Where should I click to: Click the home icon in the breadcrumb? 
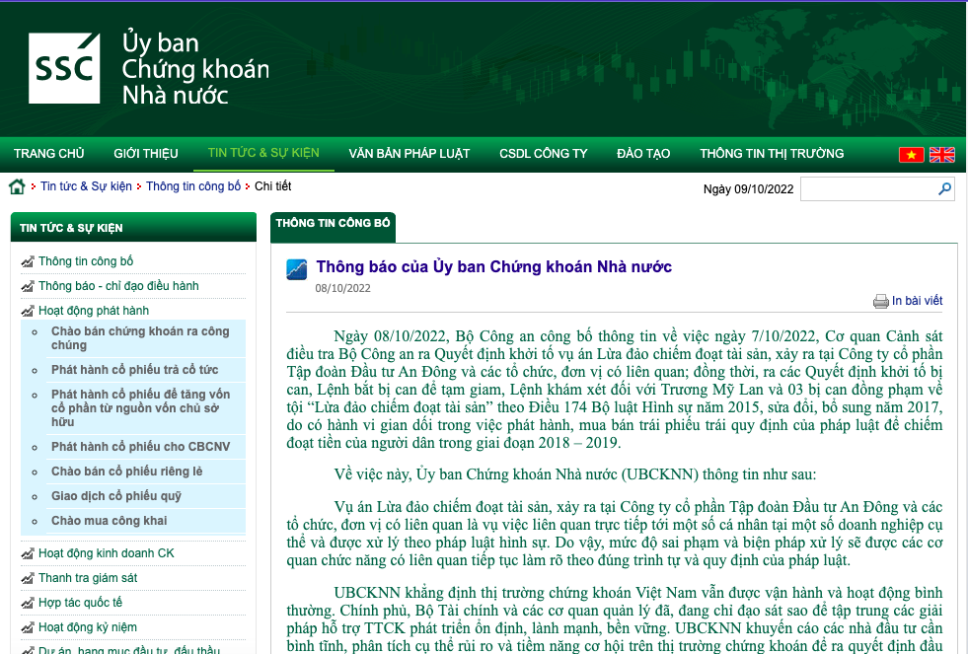(x=17, y=186)
